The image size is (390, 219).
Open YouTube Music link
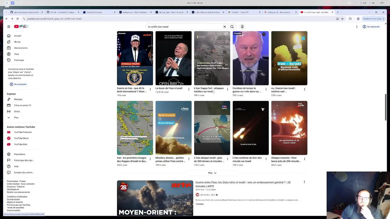click(x=21, y=138)
